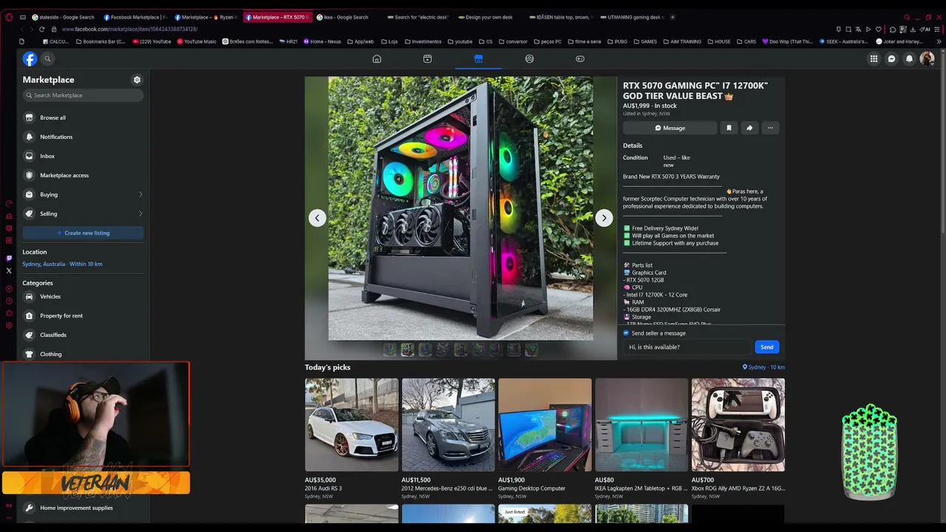
Task: Change location Sydney, Australia Within 10 km
Action: 62,264
